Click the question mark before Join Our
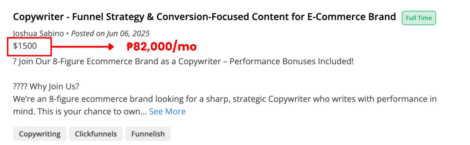The width and height of the screenshot is (470, 145). click(15, 62)
